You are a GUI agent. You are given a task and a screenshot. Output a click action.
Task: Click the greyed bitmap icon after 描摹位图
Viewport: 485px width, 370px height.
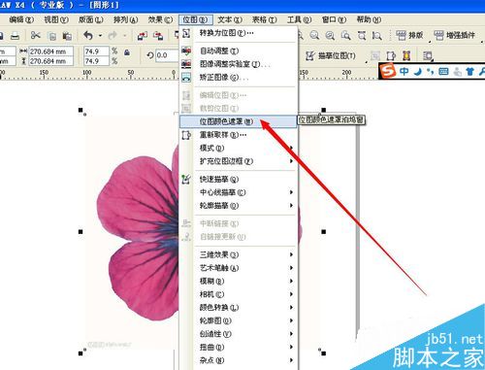pyautogui.click(x=375, y=55)
